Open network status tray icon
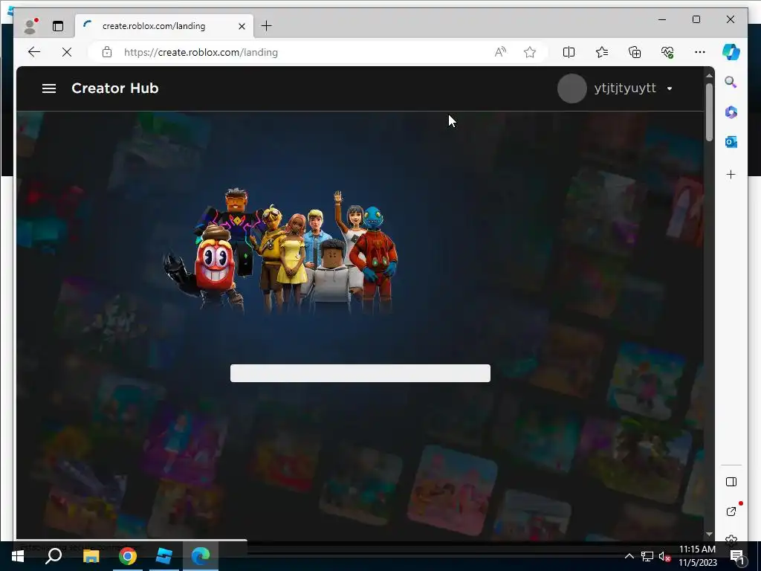This screenshot has height=571, width=761. click(x=647, y=556)
